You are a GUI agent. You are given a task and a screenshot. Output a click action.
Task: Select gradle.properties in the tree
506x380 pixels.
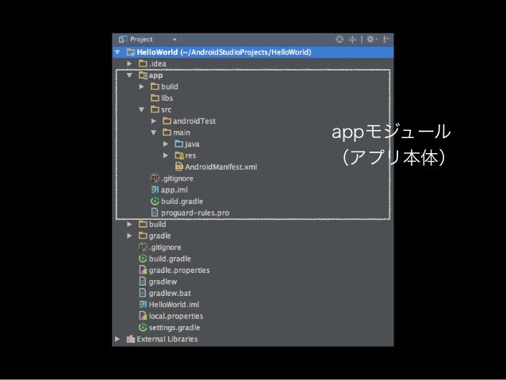[x=174, y=270]
